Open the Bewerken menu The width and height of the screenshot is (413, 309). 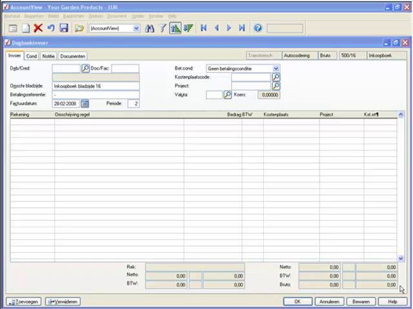point(34,16)
